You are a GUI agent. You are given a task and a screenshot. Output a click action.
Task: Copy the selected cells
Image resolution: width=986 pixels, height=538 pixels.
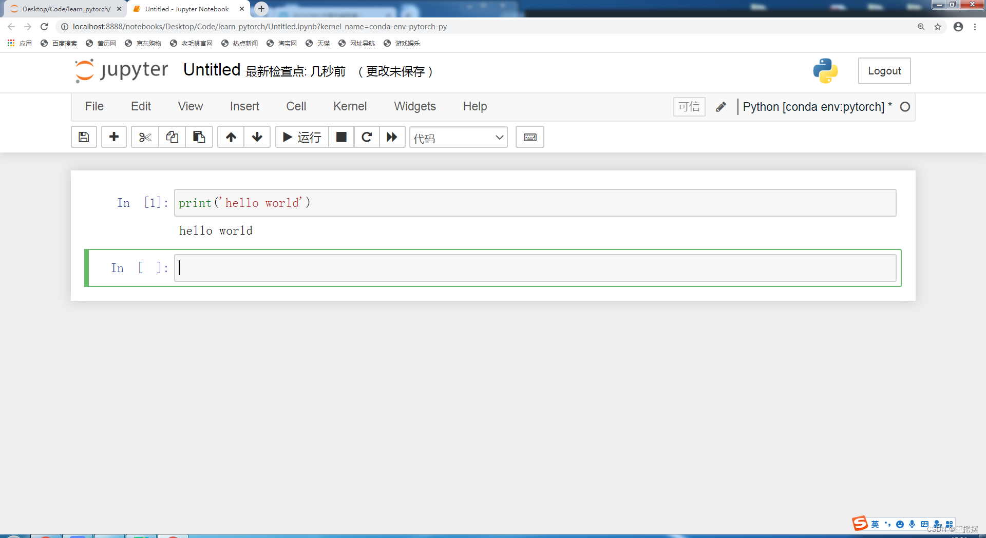[172, 137]
